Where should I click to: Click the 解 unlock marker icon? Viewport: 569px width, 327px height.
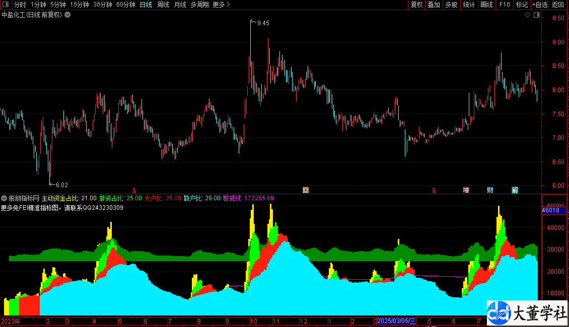pos(515,190)
